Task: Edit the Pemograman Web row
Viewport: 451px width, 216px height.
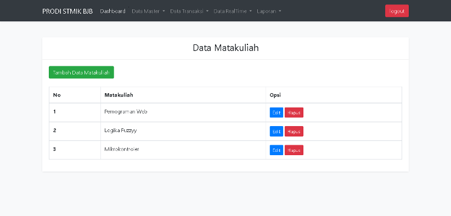Action: pos(277,112)
